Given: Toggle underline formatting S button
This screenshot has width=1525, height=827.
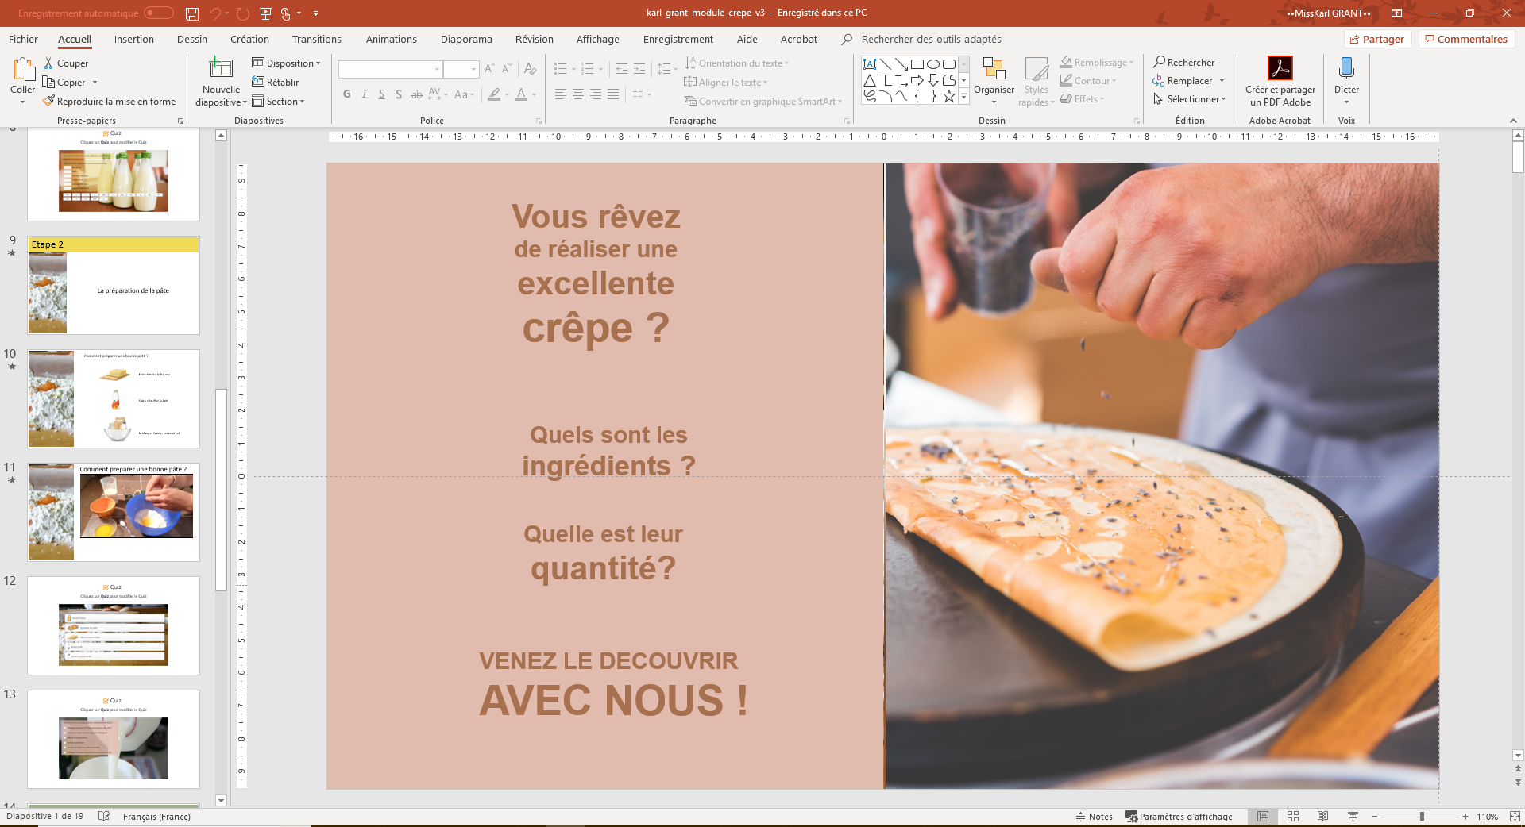Looking at the screenshot, I should 382,94.
